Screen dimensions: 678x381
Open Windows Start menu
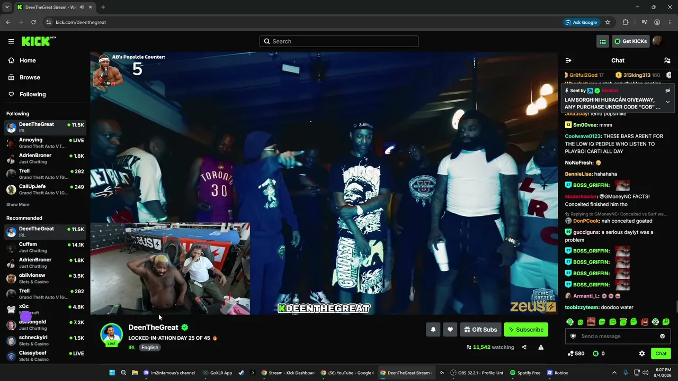tap(112, 373)
